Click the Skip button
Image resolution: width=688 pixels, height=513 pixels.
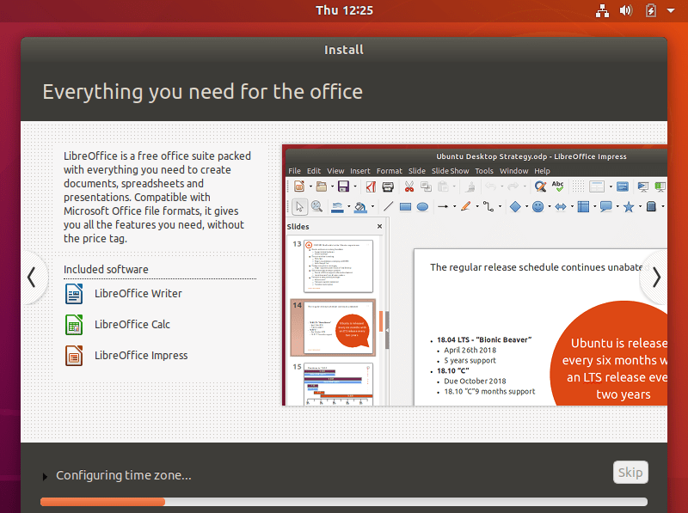(630, 473)
